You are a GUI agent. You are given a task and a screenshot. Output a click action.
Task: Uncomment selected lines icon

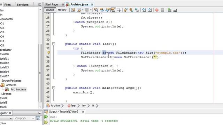pos(175,10)
